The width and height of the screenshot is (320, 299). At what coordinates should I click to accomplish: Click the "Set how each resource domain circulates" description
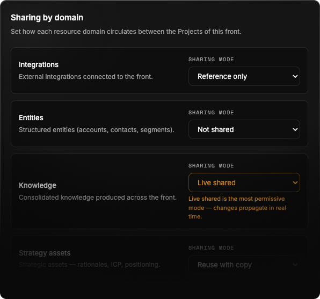click(126, 32)
